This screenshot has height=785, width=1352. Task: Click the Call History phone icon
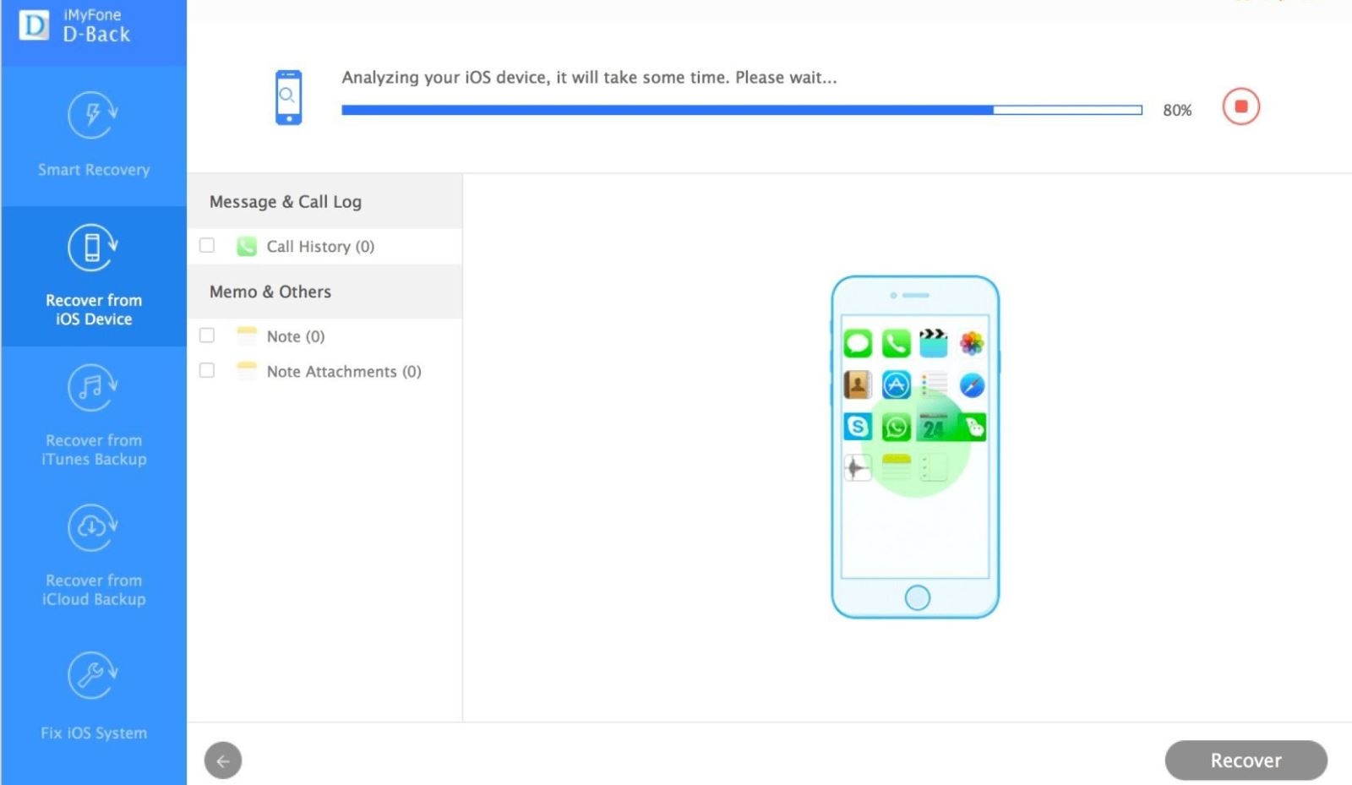click(x=246, y=246)
